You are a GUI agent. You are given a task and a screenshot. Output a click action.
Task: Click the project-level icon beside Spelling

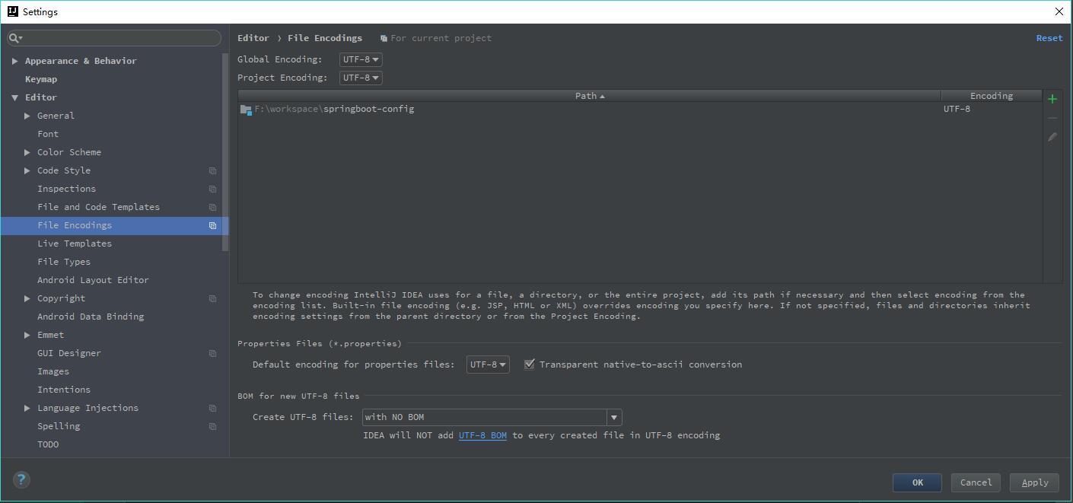click(x=212, y=427)
